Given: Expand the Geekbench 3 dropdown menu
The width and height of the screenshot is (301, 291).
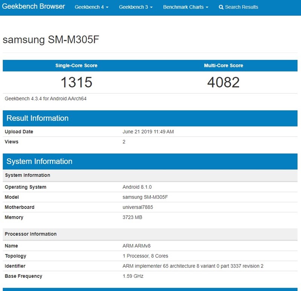Looking at the screenshot, I should coord(136,7).
